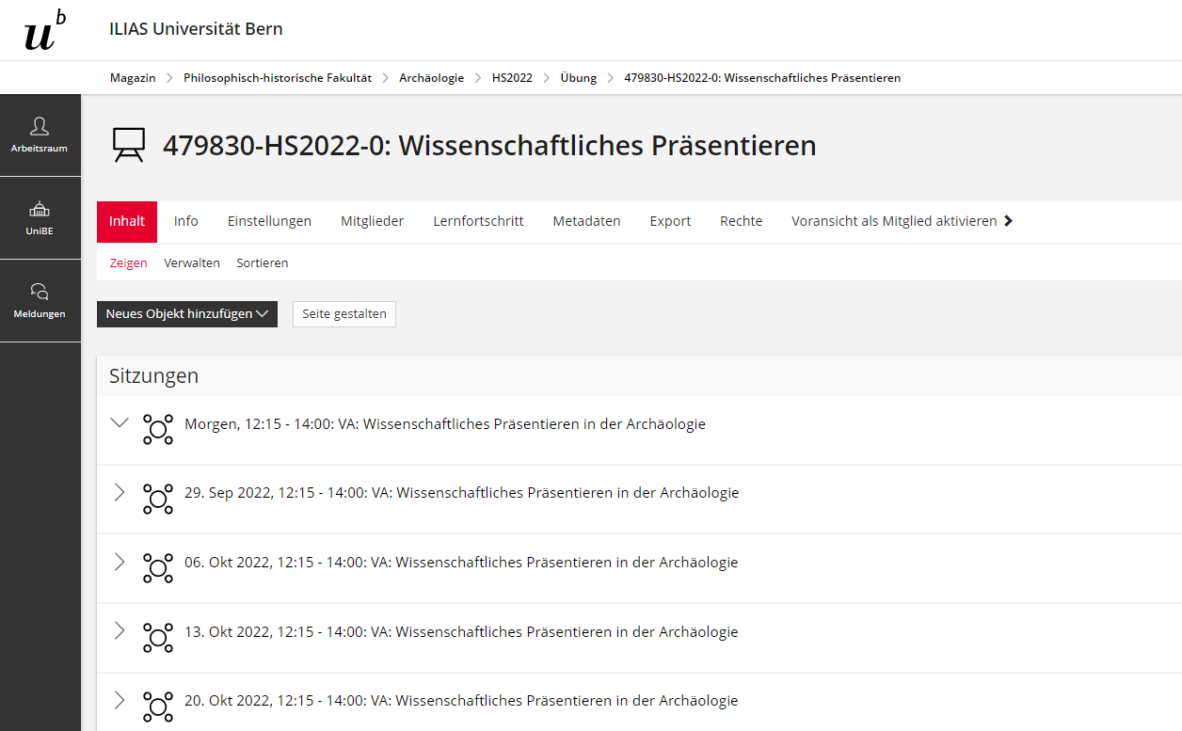This screenshot has height=731, width=1182.
Task: Click session icon for 29. Sep 2022
Action: pyautogui.click(x=158, y=499)
